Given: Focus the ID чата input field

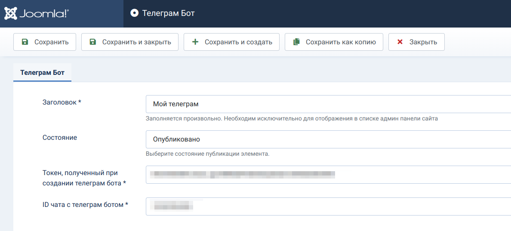Looking at the screenshot, I should pyautogui.click(x=328, y=206).
